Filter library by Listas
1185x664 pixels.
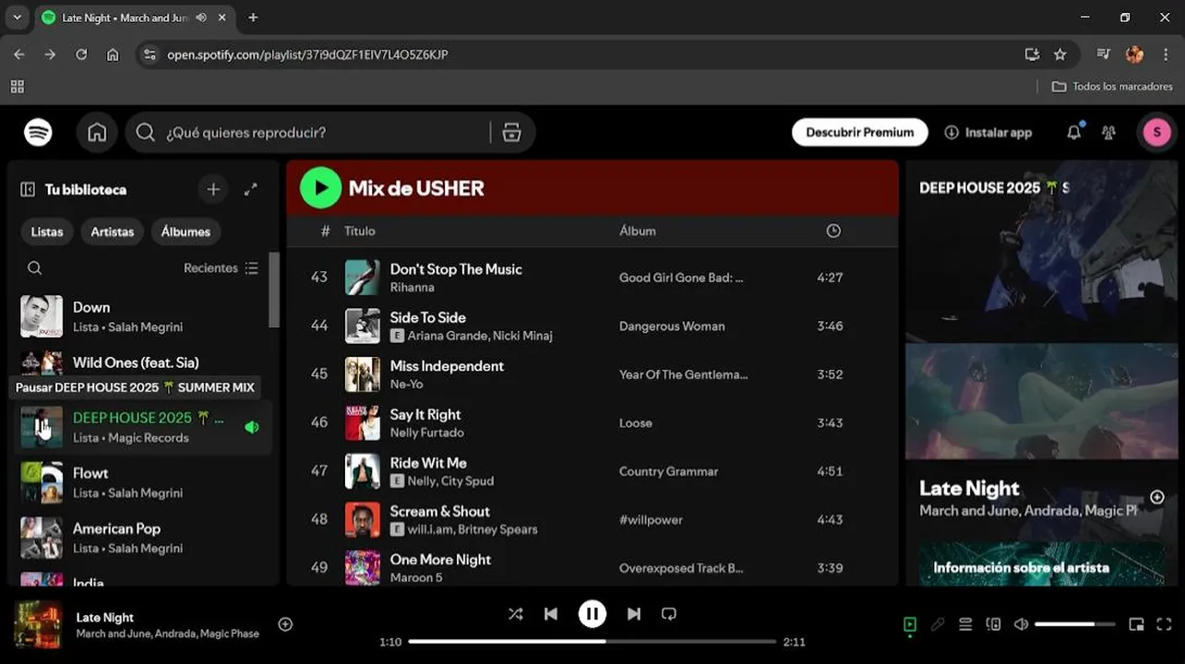[47, 231]
